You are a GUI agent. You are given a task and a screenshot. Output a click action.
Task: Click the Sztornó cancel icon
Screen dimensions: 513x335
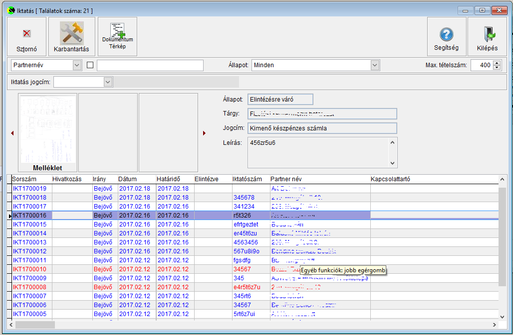tap(26, 34)
